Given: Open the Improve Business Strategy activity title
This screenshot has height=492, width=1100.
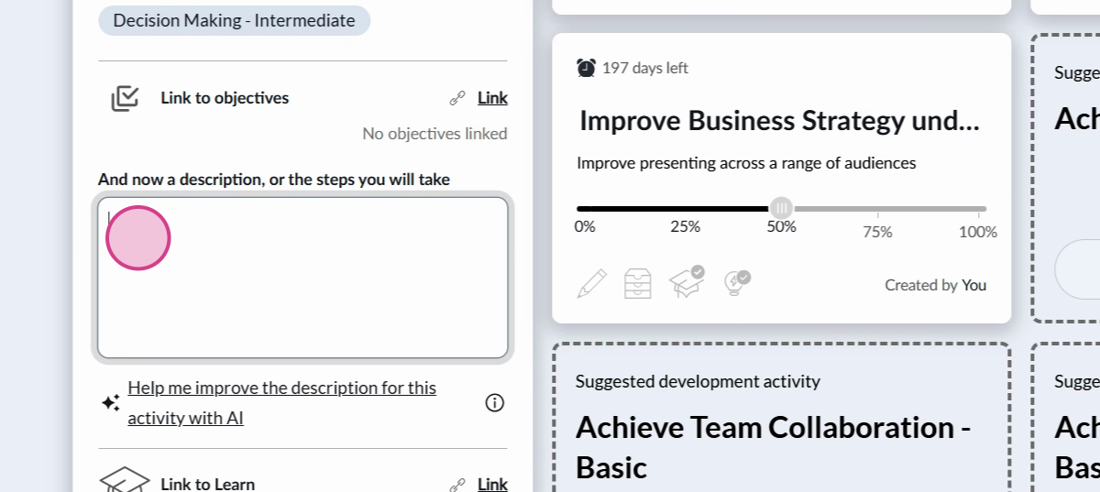Looking at the screenshot, I should [x=779, y=121].
